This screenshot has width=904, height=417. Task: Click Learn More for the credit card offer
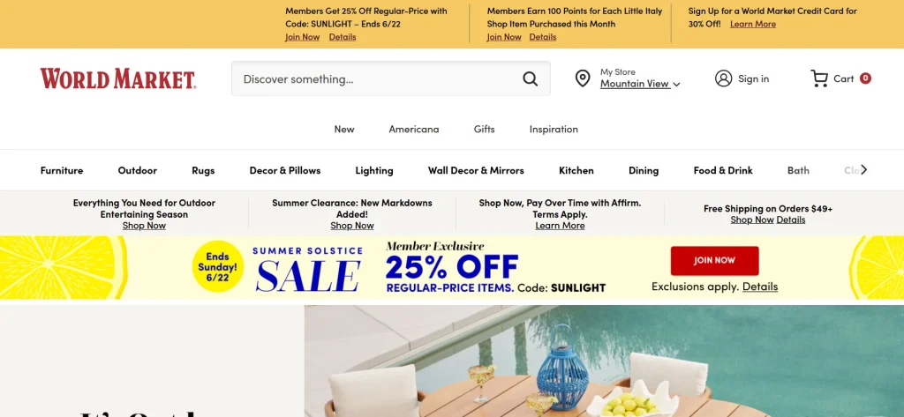(752, 24)
